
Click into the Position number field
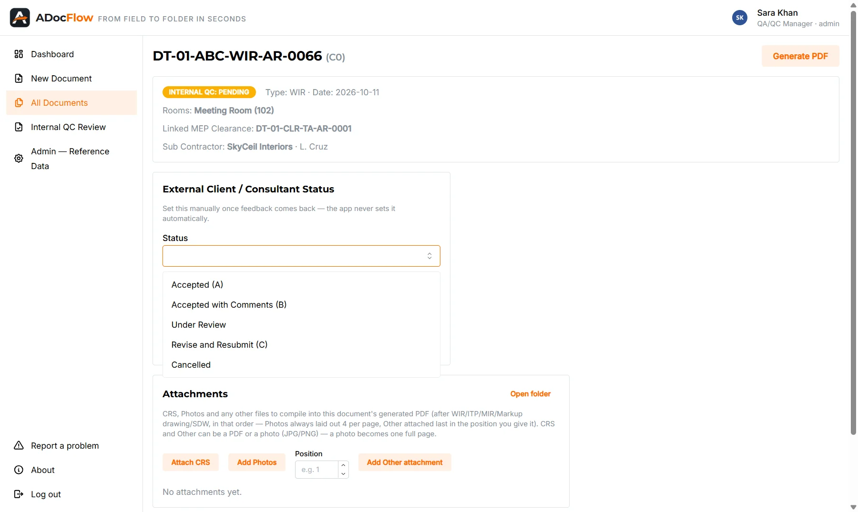317,469
